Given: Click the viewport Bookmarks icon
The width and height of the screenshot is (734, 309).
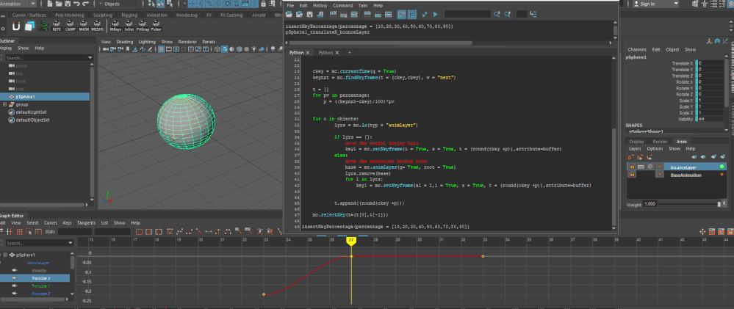Looking at the screenshot, I should pyautogui.click(x=128, y=48).
